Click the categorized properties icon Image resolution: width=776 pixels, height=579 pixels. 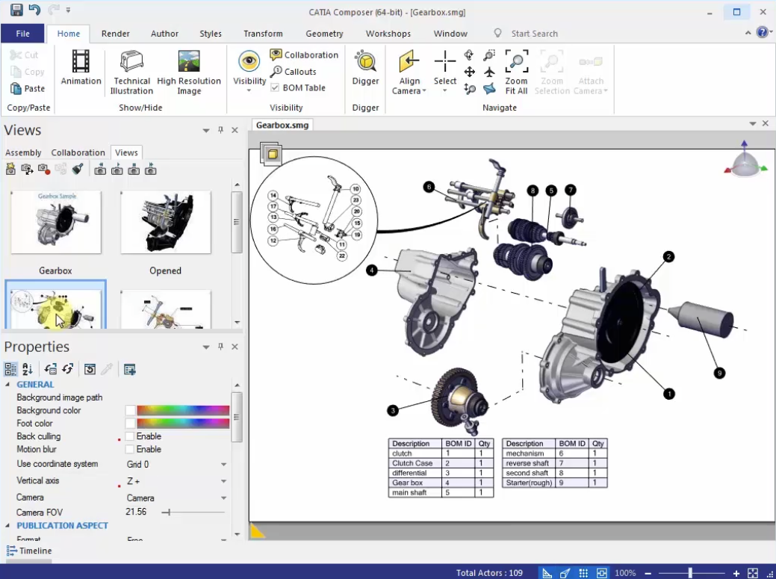[x=10, y=369]
